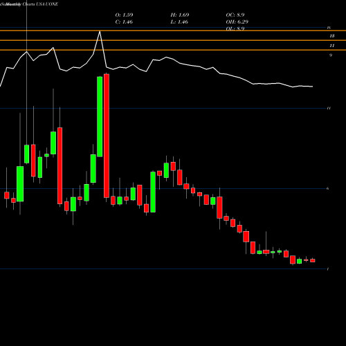Select the open value 'O: 1.59'
346x346 pixels.
(124, 15)
